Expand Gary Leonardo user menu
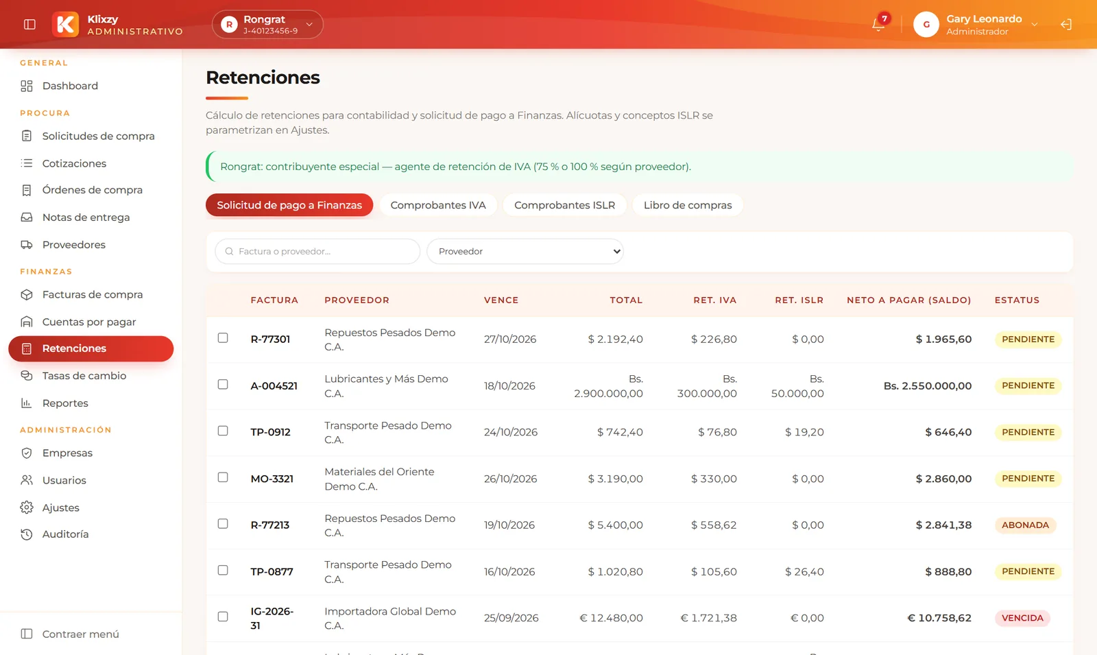The image size is (1097, 655). tap(976, 25)
